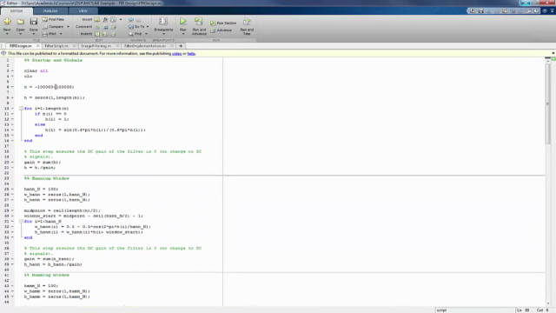This screenshot has height=313, width=556.
Task: Click Insert Section icon next to Insert label
Action: pos(97,19)
